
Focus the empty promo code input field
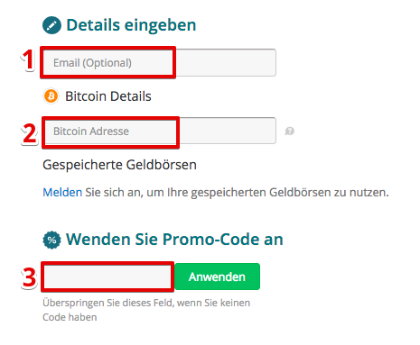click(x=107, y=277)
